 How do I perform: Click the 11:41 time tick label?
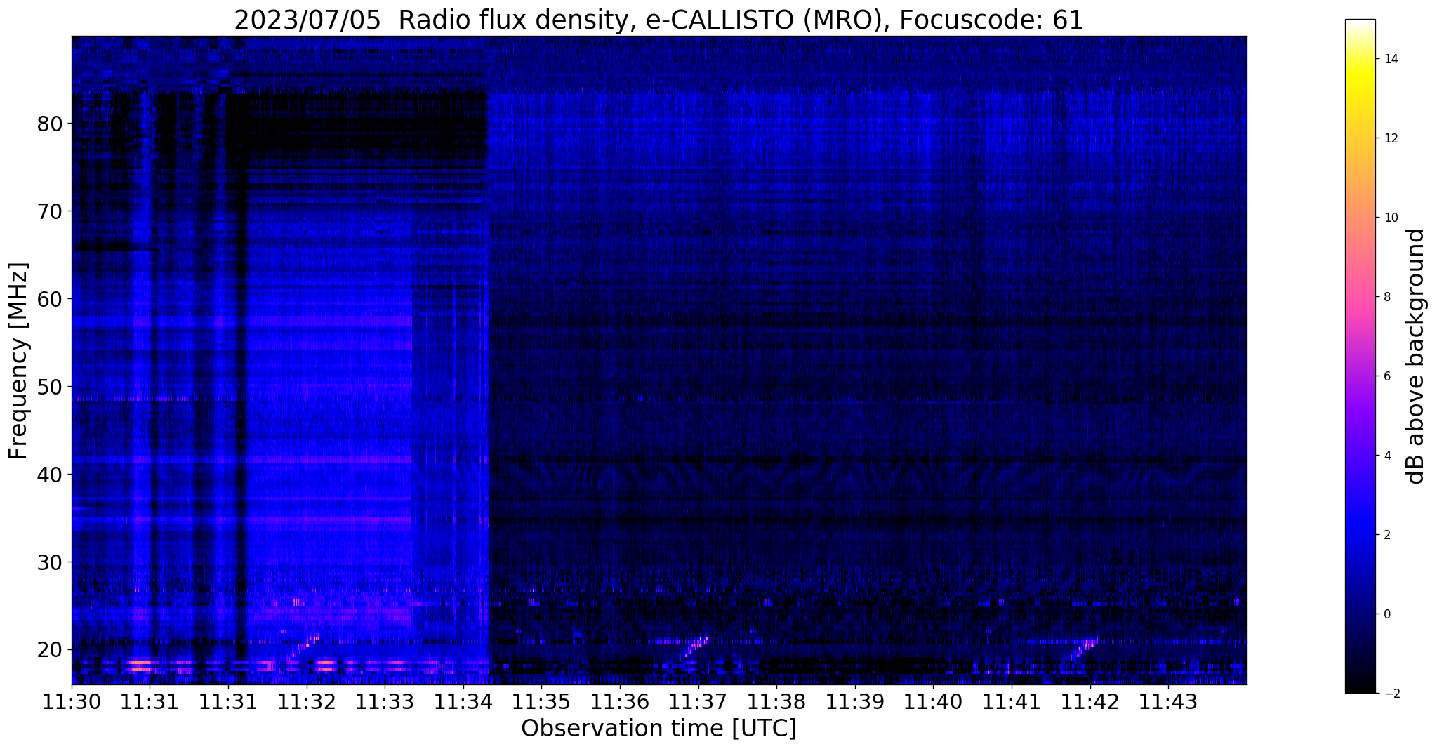[x=1011, y=701]
